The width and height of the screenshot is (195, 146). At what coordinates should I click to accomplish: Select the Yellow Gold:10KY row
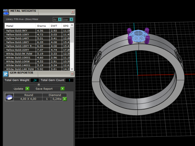(x=37, y=34)
